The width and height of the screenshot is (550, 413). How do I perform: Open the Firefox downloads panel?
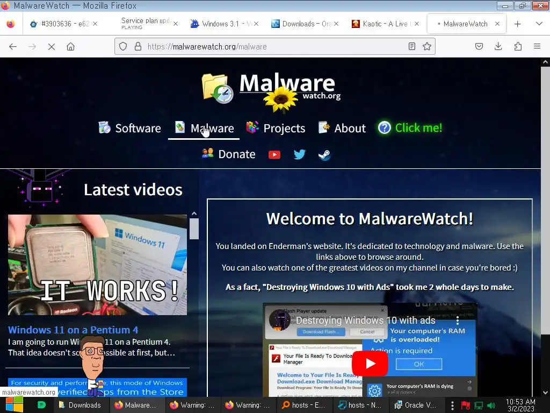(x=498, y=46)
